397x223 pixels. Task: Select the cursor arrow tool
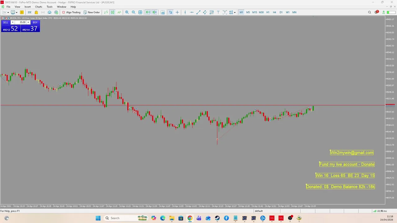pos(171,12)
